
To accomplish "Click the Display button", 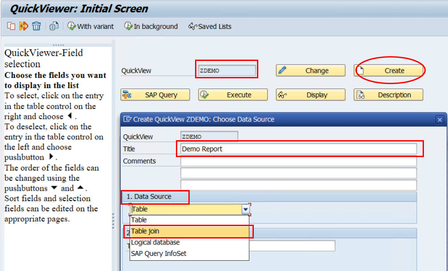I will (x=310, y=95).
